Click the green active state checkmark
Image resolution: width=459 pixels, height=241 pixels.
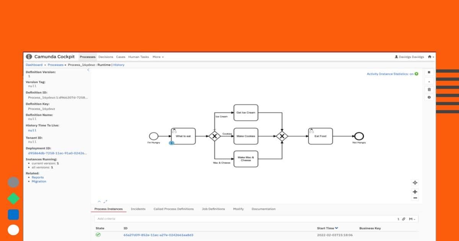[x=98, y=234]
